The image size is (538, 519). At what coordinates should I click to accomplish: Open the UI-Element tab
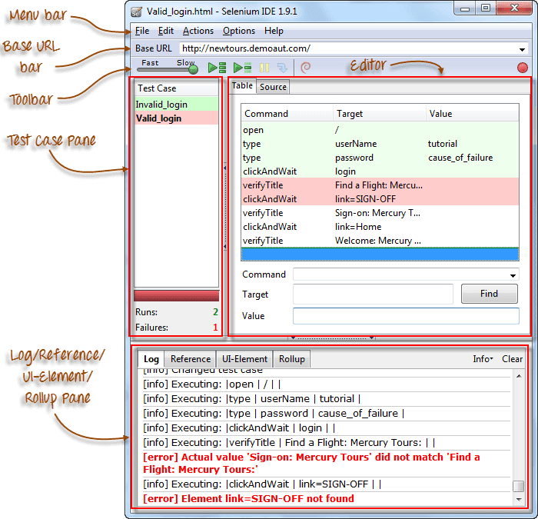tap(244, 359)
